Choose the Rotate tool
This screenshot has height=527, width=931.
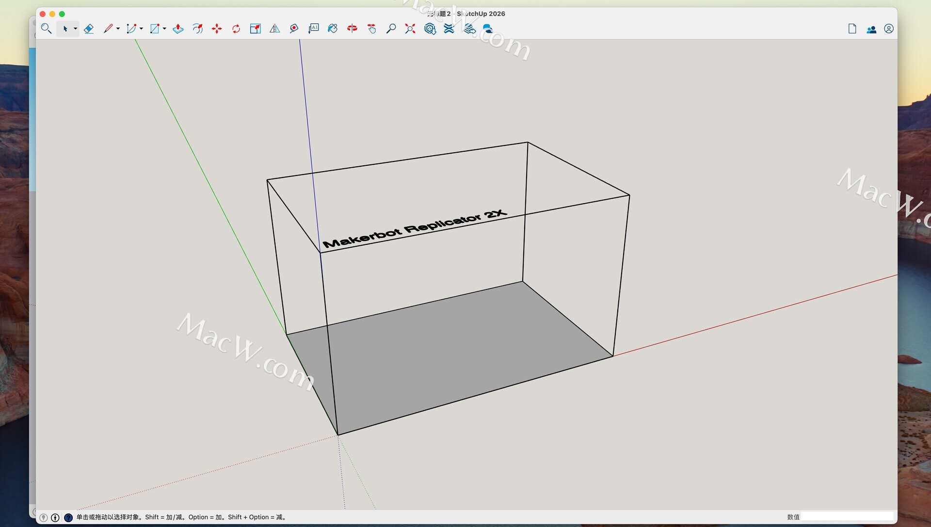click(236, 29)
